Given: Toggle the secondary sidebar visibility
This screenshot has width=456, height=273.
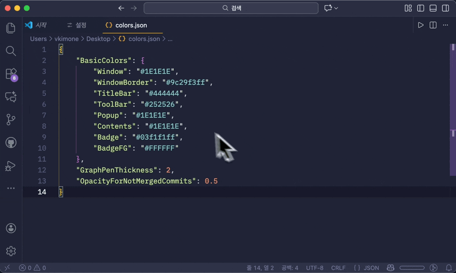Looking at the screenshot, I should (x=445, y=8).
